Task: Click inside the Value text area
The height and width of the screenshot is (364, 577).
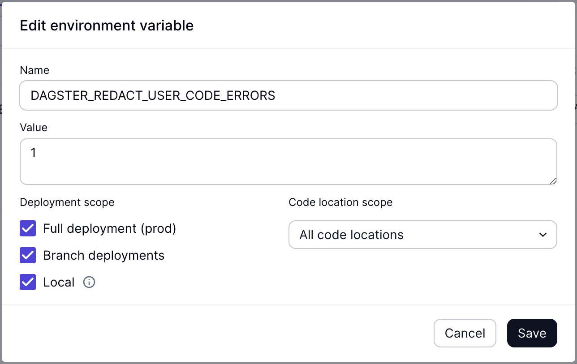Action: click(x=288, y=161)
